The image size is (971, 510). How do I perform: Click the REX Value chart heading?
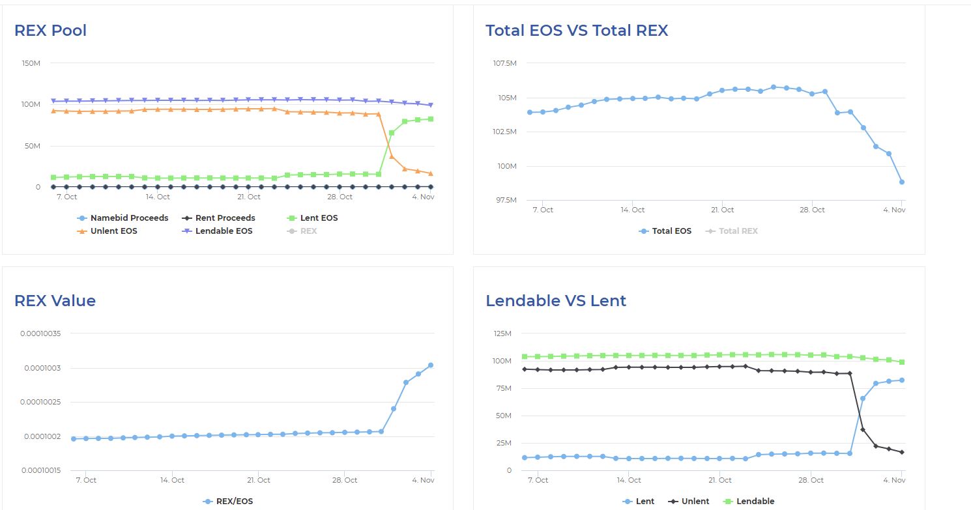tap(55, 301)
